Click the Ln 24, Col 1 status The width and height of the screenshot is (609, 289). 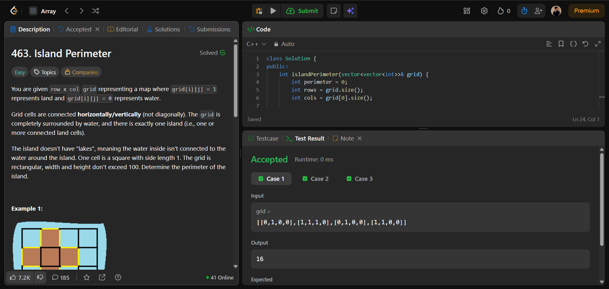[586, 119]
